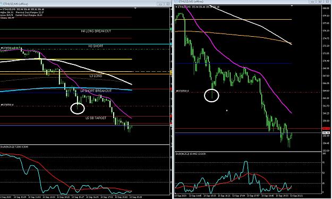Restore the ETHUSD,M3 chart window

[x=320, y=2]
